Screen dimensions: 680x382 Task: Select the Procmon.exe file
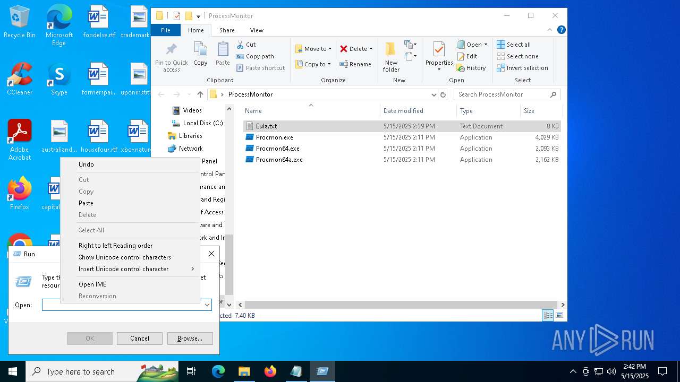[x=402, y=137]
